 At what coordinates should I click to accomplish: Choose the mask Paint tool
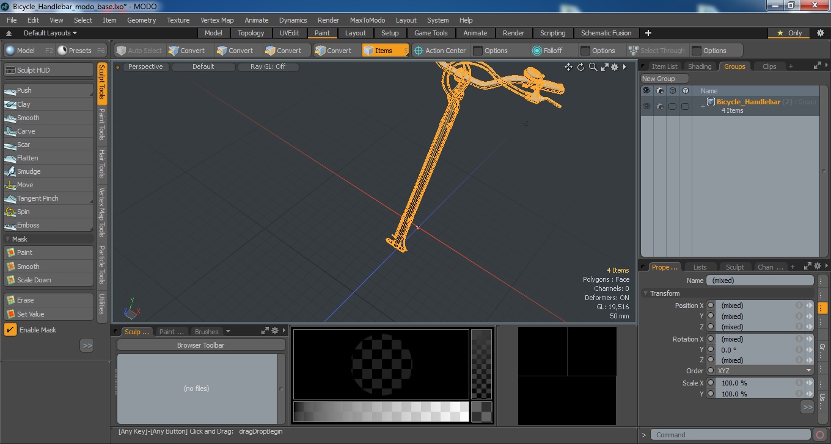coord(48,252)
